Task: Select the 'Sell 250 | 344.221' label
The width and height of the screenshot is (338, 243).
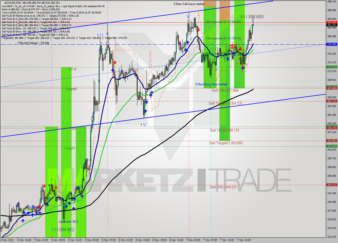Action: 223,187
